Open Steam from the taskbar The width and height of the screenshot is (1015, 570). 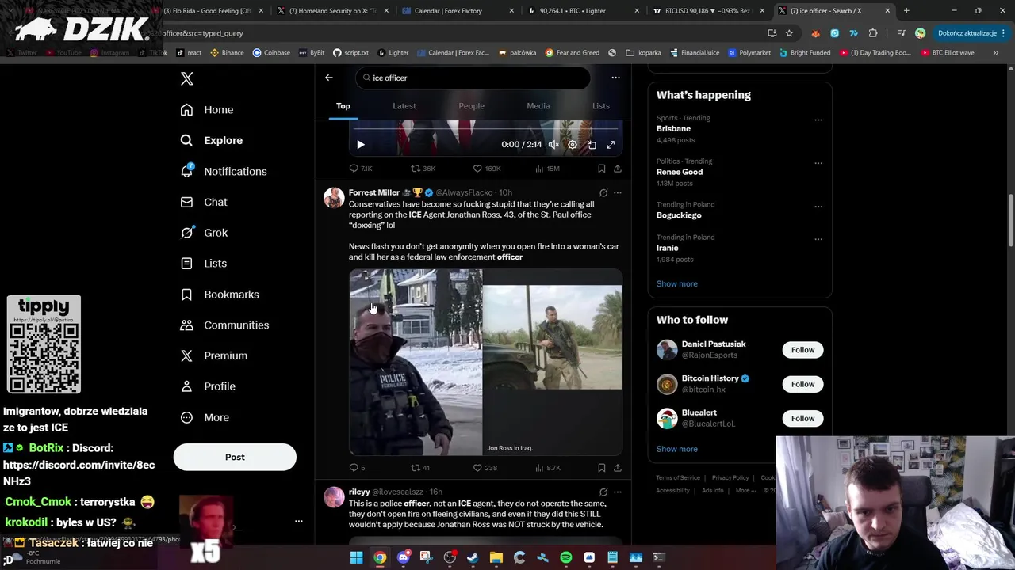473,557
